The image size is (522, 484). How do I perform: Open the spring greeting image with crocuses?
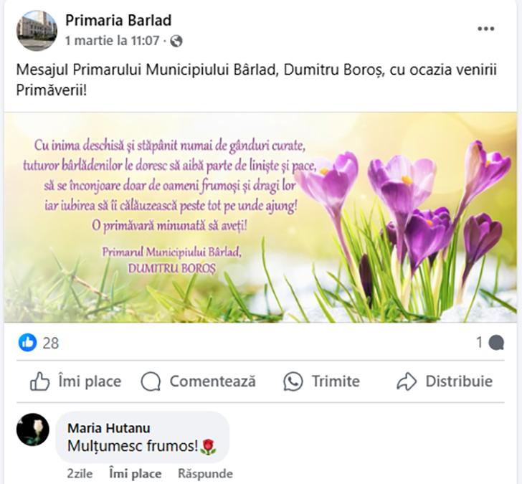pyautogui.click(x=260, y=217)
